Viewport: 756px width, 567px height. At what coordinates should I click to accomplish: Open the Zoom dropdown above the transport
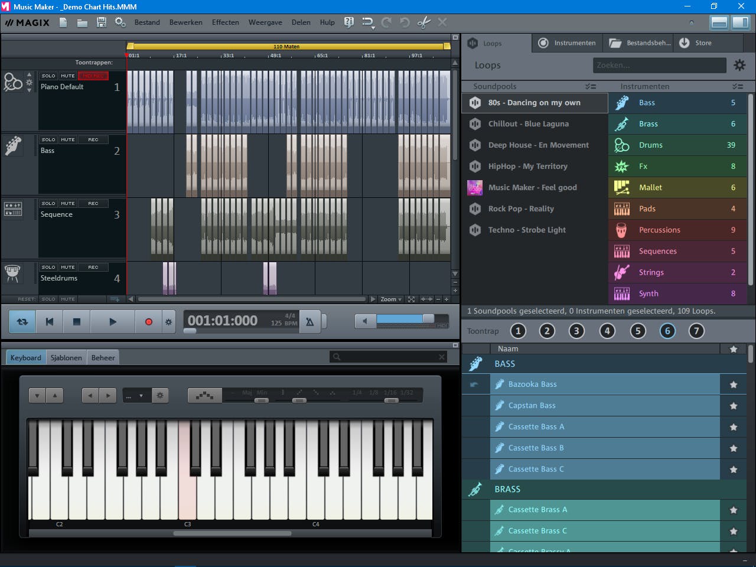[389, 299]
